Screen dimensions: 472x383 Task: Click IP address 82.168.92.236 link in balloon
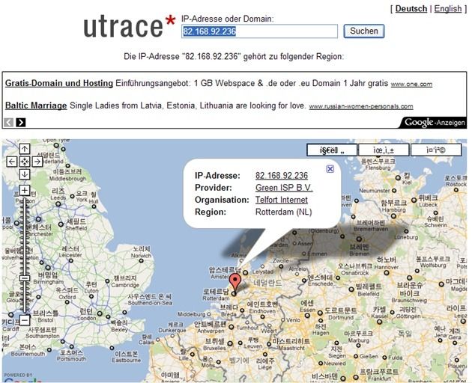coord(282,176)
